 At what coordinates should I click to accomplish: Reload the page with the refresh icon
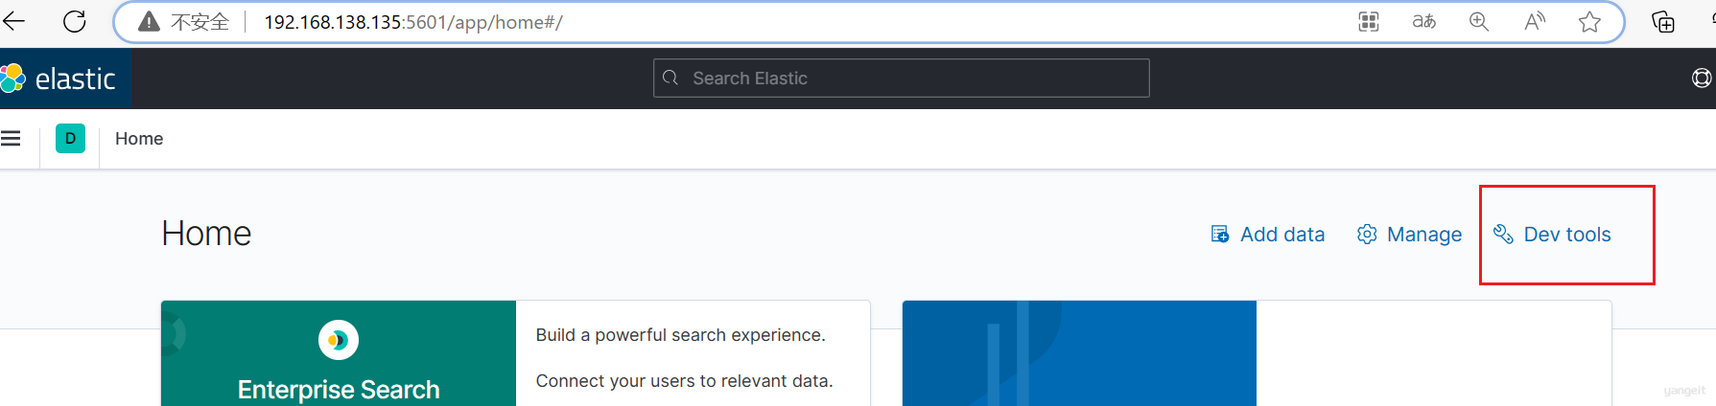click(x=75, y=21)
